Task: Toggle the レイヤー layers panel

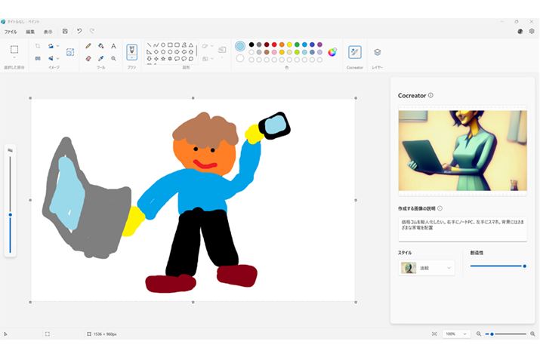Action: pos(377,52)
